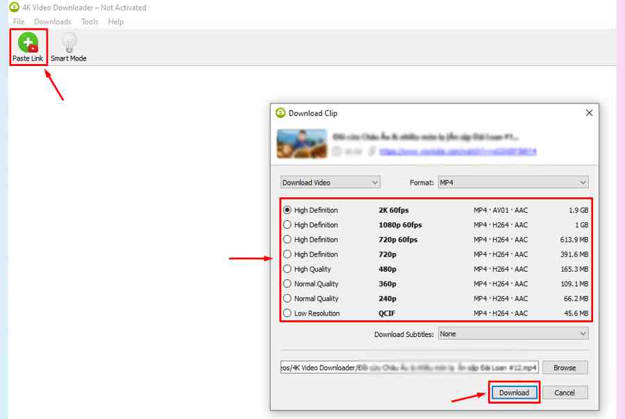Select 480p High Quality radio button
This screenshot has height=419, width=625.
287,269
